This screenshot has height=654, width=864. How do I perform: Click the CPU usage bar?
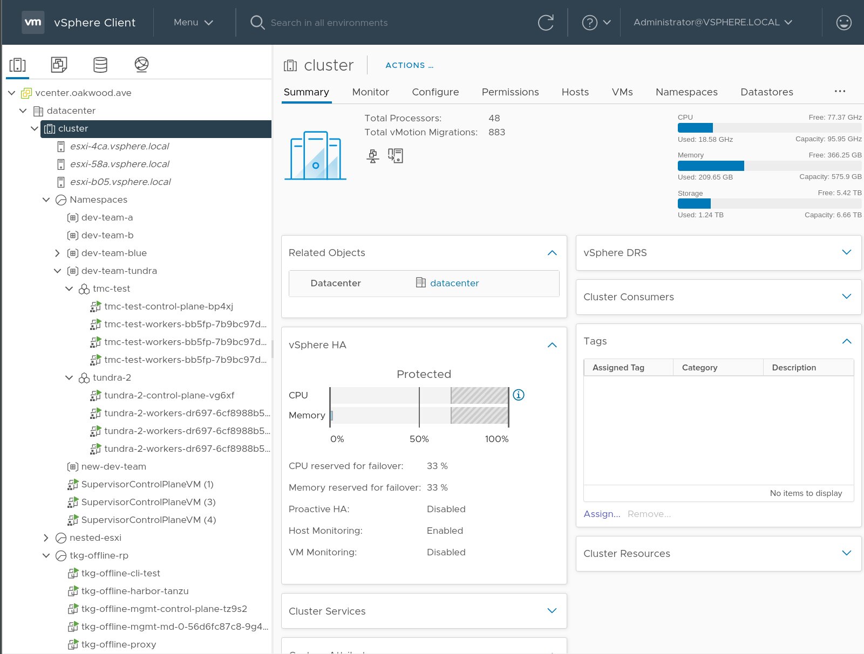point(770,128)
